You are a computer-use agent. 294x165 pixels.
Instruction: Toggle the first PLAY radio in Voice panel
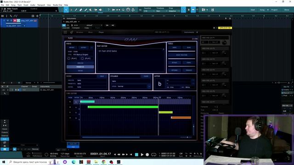69,58
